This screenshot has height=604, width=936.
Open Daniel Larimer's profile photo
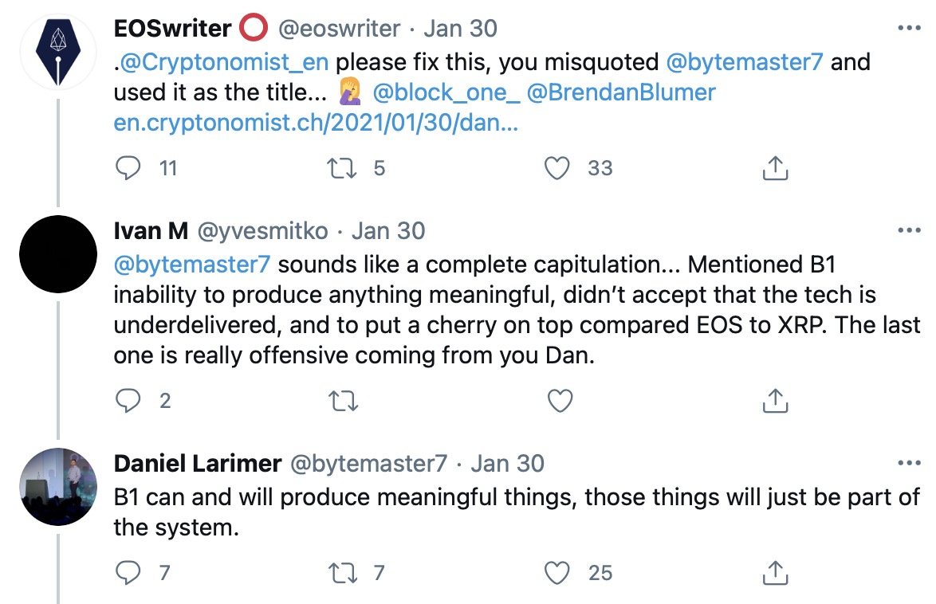click(x=57, y=486)
